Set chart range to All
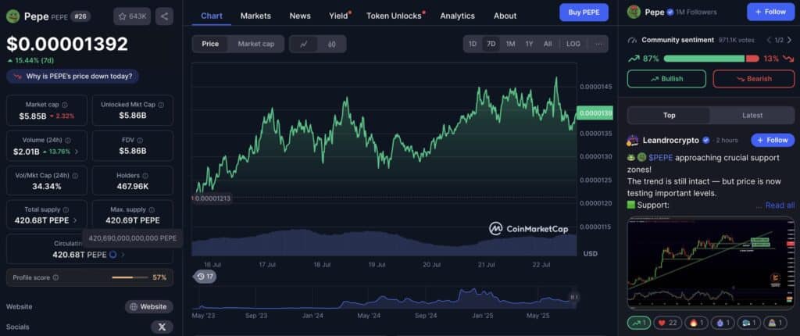Image resolution: width=800 pixels, height=336 pixels. [x=548, y=44]
